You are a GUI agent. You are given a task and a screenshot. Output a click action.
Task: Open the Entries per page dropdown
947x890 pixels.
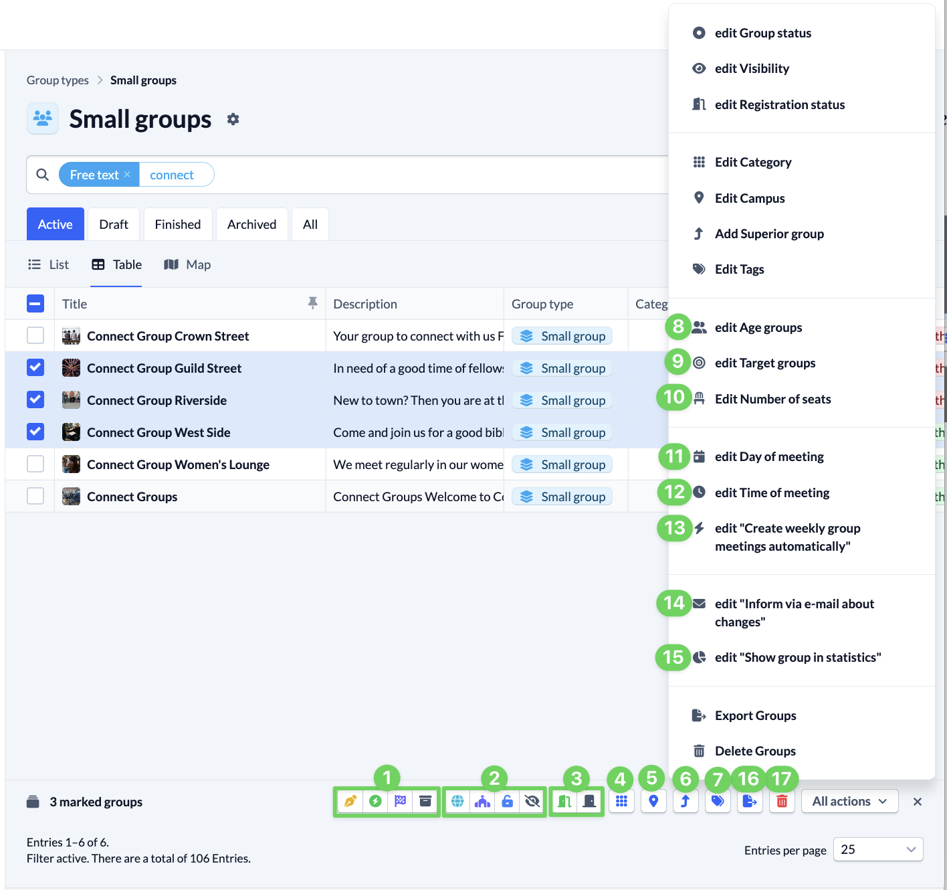coord(877,850)
